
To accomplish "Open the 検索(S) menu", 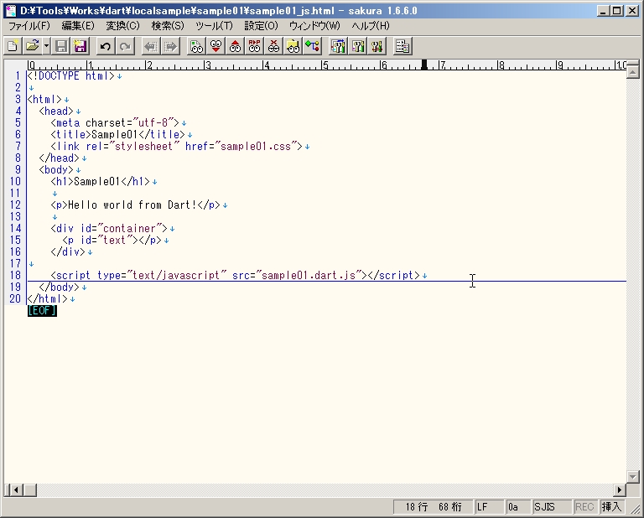I will coord(168,26).
